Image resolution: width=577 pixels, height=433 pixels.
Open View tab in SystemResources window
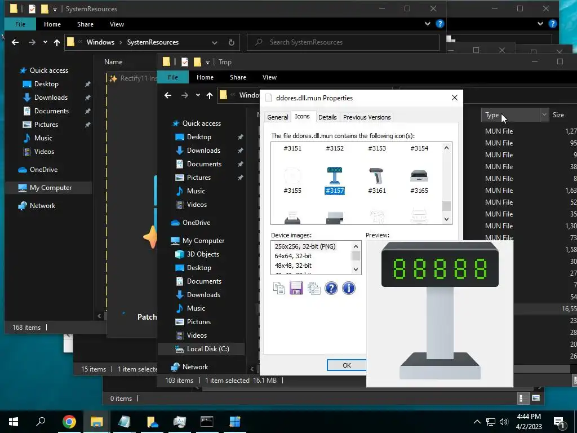coord(117,24)
